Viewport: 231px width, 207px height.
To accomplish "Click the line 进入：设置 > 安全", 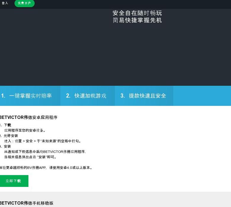I will 43,141.
